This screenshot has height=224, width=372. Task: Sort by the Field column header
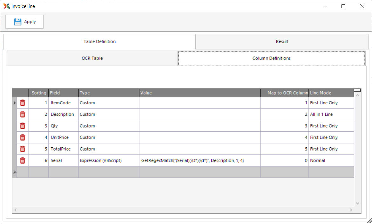63,93
